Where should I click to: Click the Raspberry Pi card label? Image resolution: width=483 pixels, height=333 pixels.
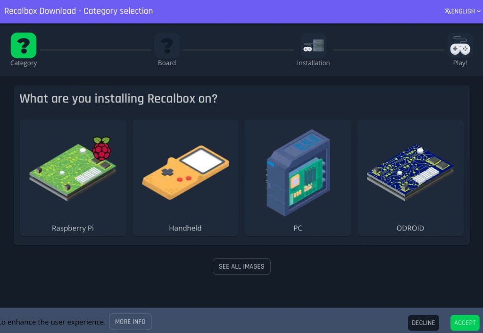click(x=73, y=228)
